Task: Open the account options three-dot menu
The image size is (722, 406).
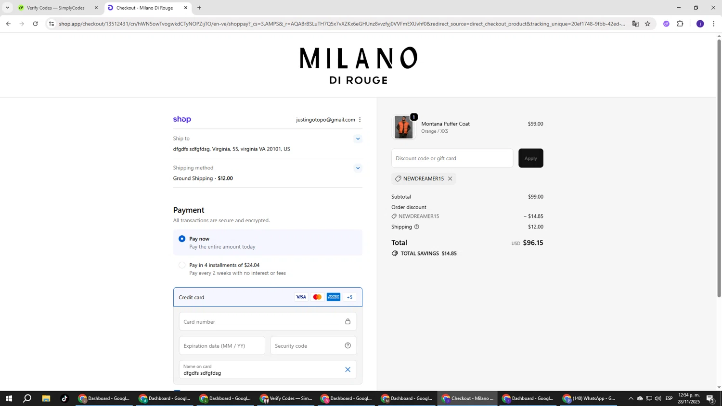Action: point(360,120)
